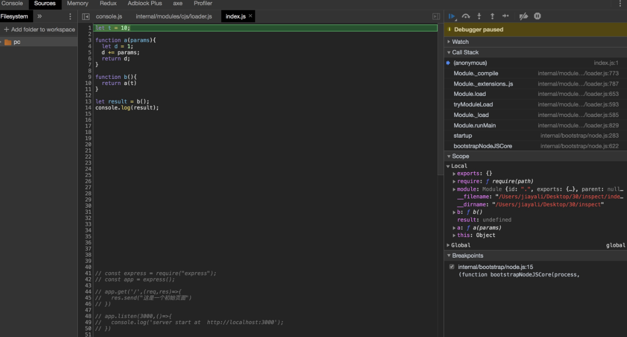Resume script execution in debugger
Screen dimensions: 627x337
[452, 16]
